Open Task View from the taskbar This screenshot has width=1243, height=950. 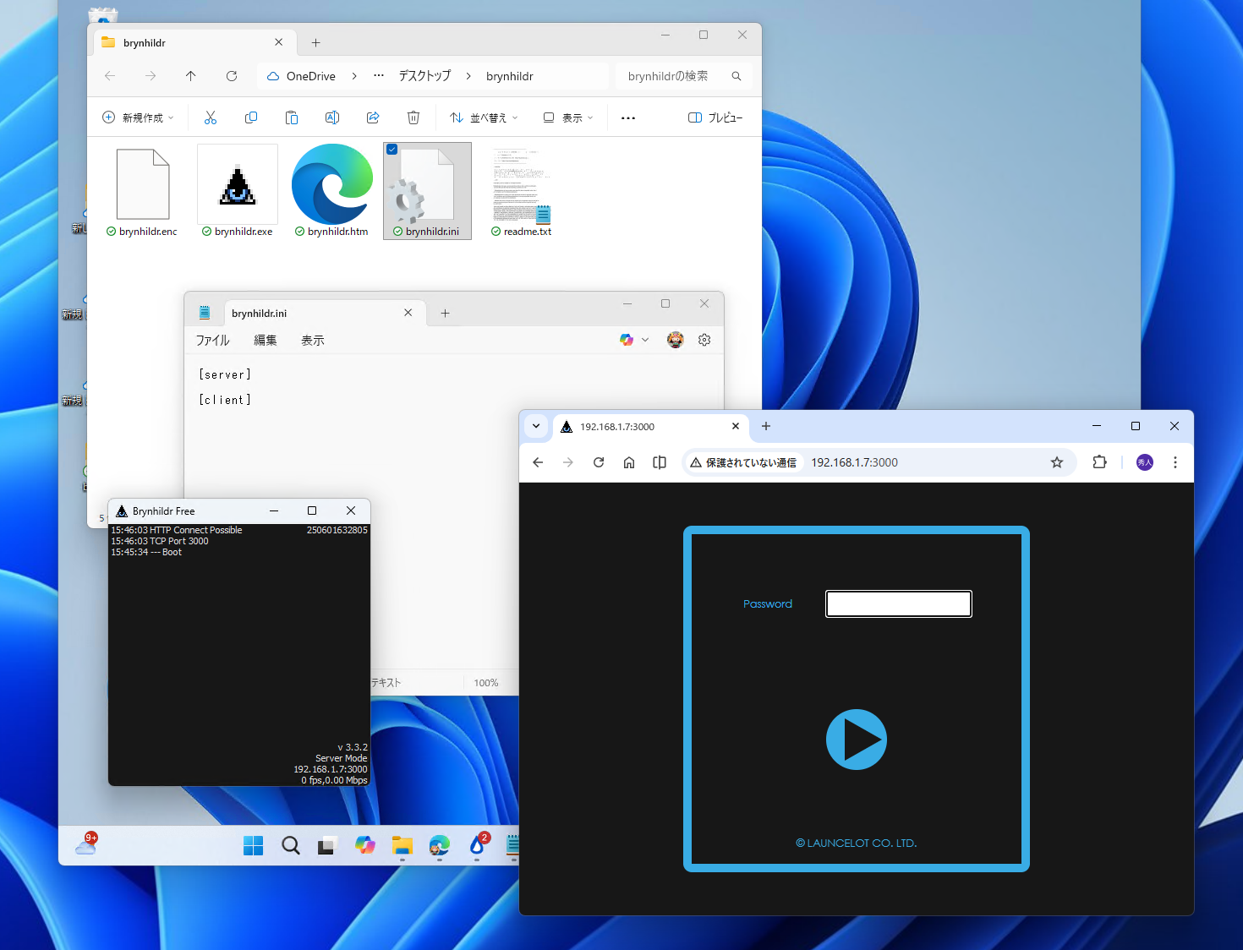[328, 845]
